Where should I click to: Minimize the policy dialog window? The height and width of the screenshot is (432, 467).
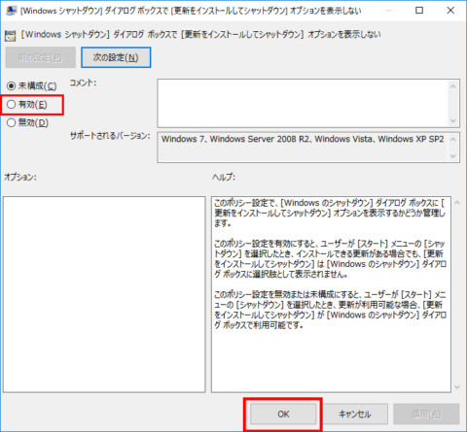click(x=388, y=11)
